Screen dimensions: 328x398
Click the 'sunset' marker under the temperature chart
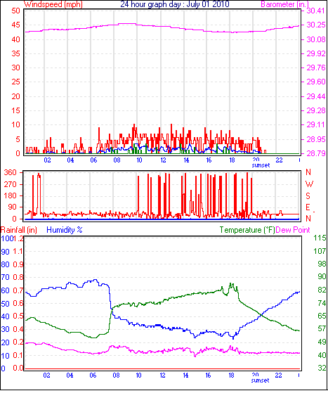(260, 380)
